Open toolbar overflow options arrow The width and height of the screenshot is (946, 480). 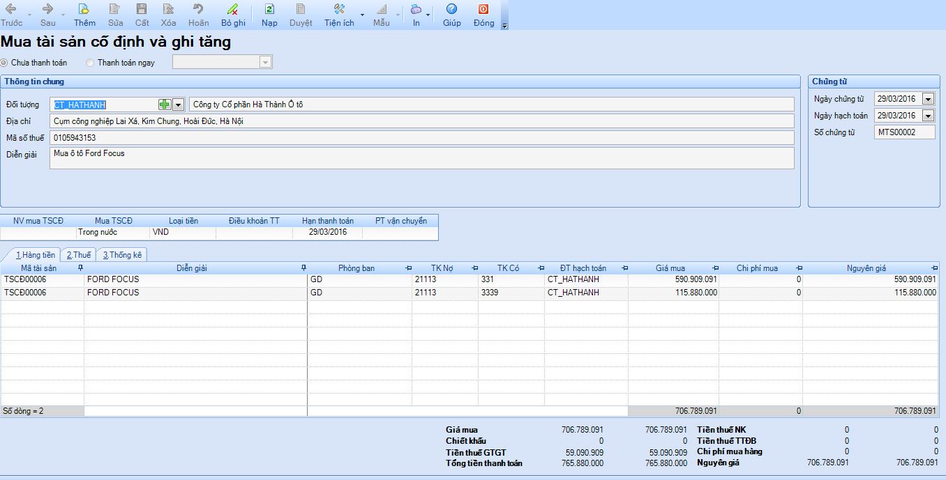tap(504, 26)
